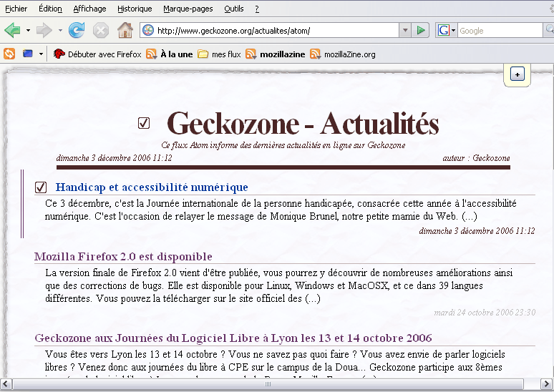Click the text auteur : Geckozone
This screenshot has width=554, height=392.
tap(476, 158)
